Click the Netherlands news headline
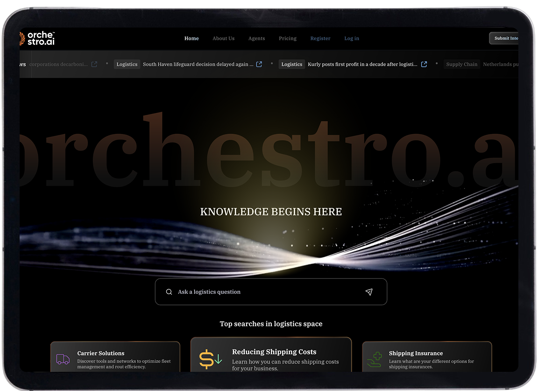Screen dimensions: 538x391 click(501, 64)
